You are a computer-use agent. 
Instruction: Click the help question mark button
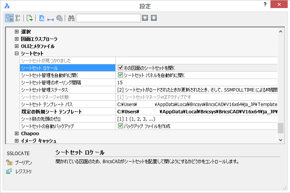265,4
